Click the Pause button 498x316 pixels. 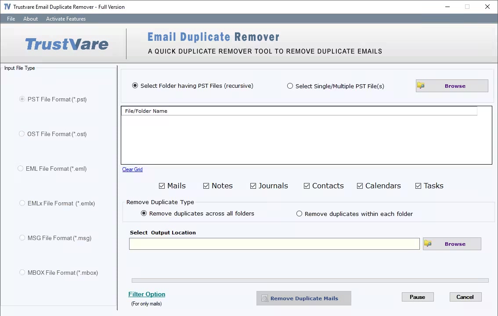tap(417, 297)
